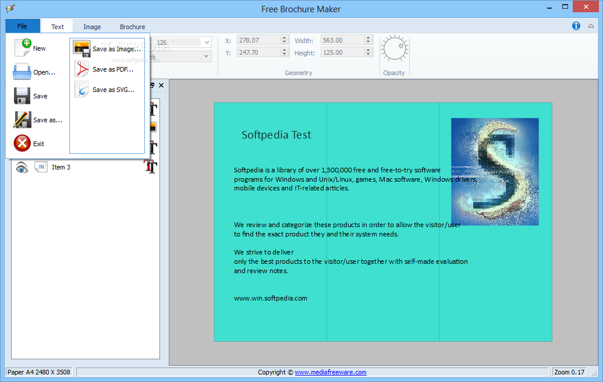
Task: Choose New from File menu
Action: point(39,48)
